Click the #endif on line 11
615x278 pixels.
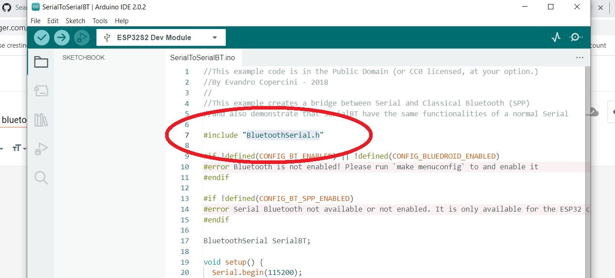216,177
